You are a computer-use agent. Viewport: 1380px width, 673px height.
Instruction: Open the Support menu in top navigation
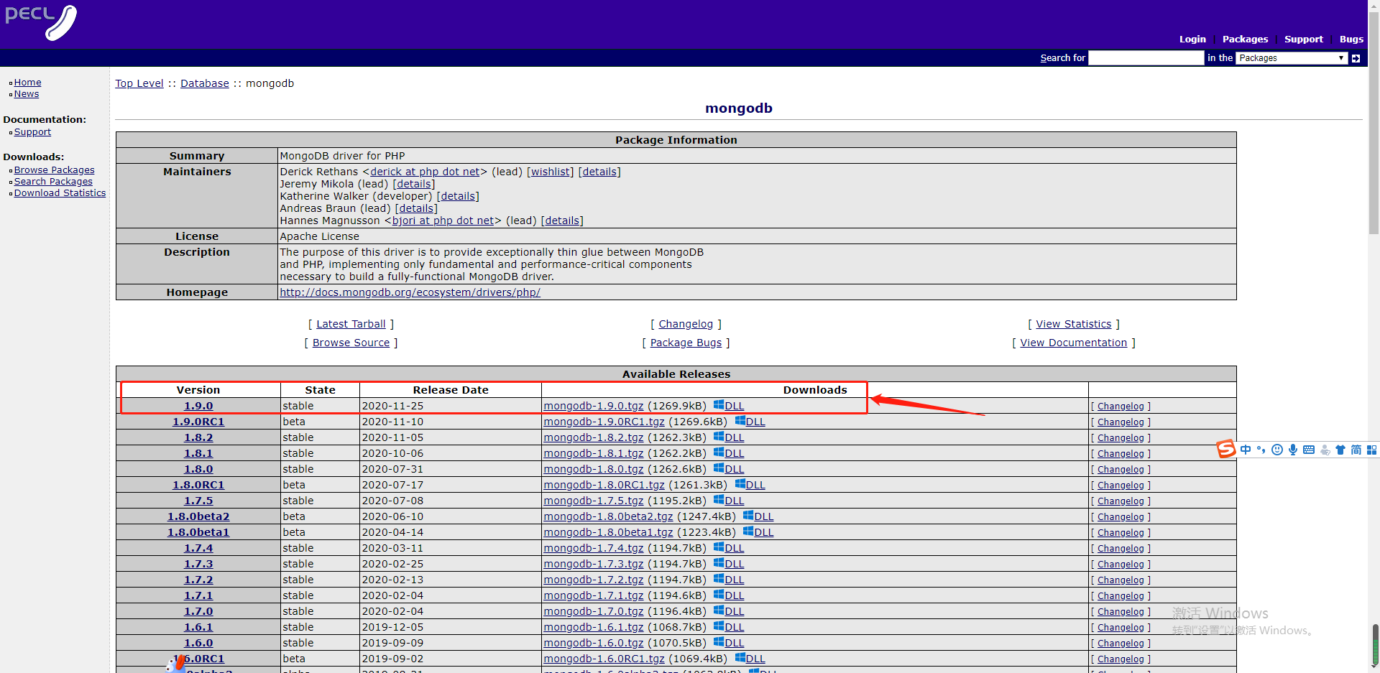point(1303,40)
